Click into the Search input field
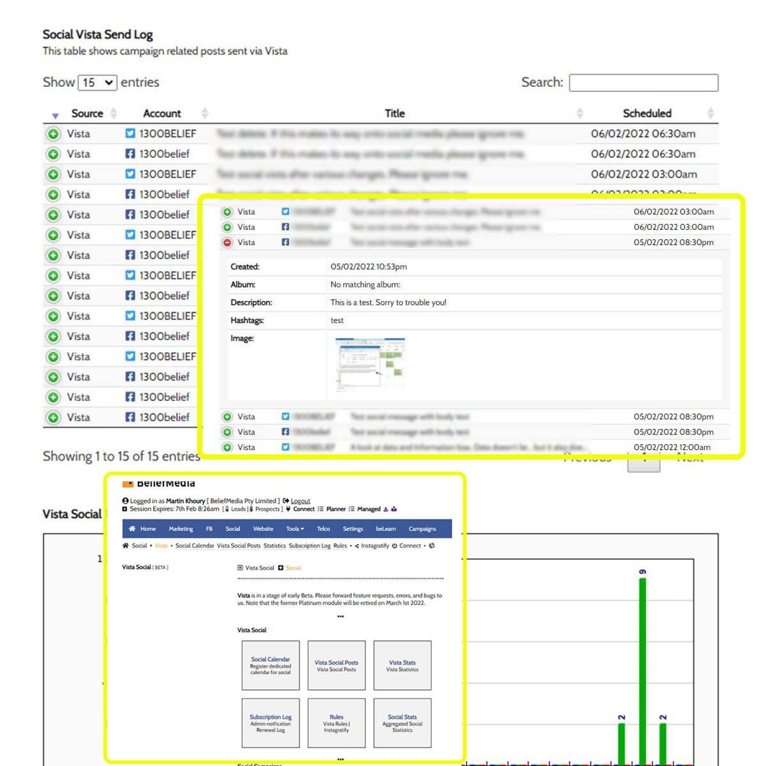 pos(643,83)
